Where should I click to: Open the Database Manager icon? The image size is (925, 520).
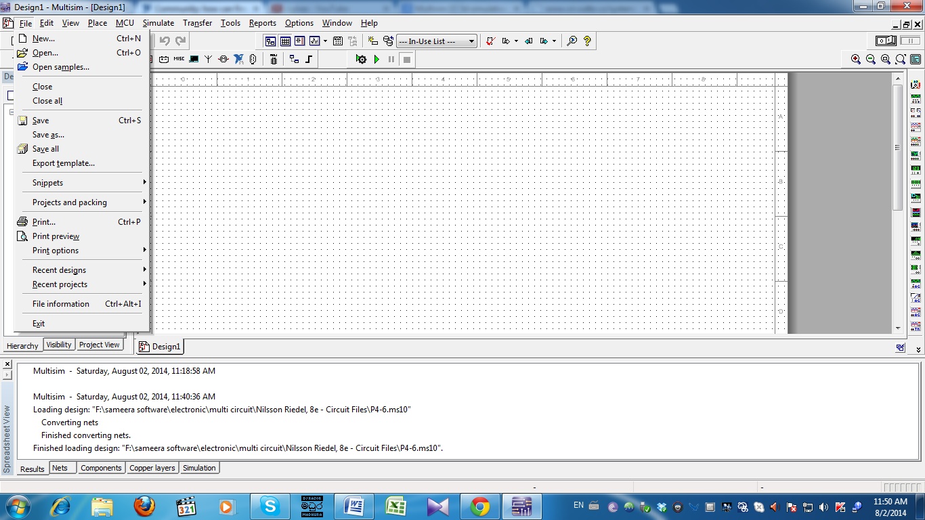(388, 41)
